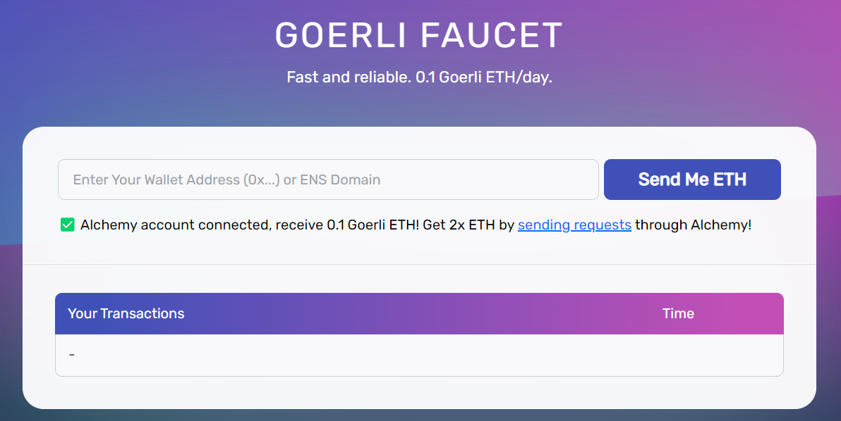Screen dimensions: 841x421
Task: Click Send Me ETH to request funds
Action: 691,180
